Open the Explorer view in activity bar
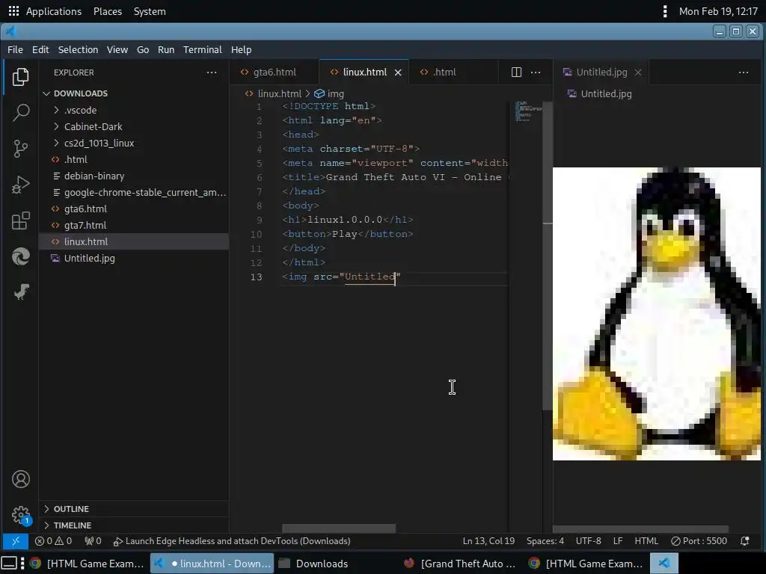The height and width of the screenshot is (574, 766). [20, 77]
